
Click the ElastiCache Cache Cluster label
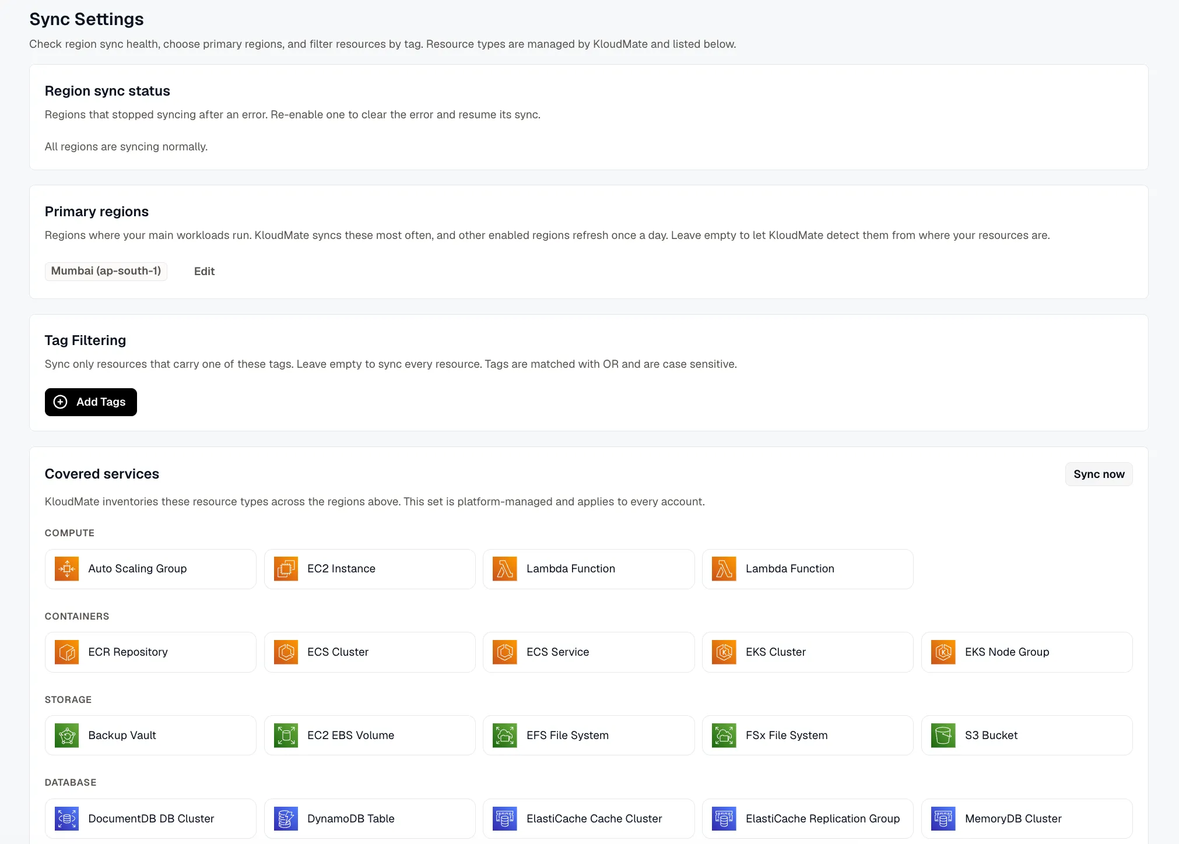point(594,819)
